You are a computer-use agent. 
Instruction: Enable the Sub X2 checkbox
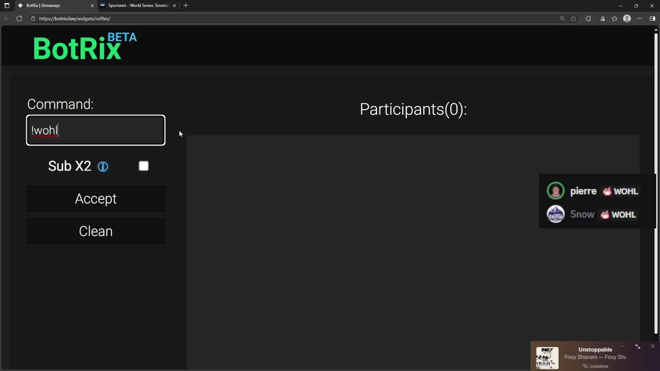[144, 166]
